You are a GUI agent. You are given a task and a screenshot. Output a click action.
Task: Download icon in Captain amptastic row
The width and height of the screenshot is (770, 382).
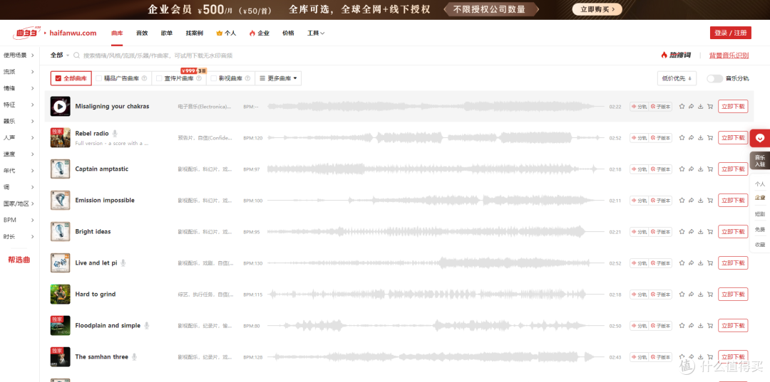click(x=700, y=169)
